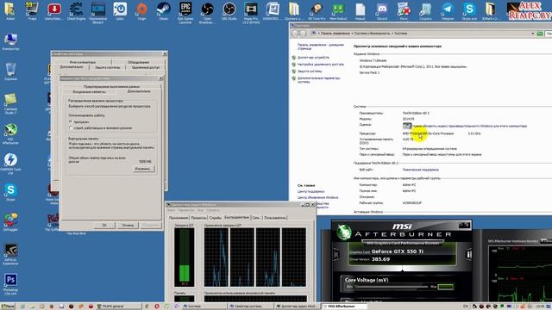
Task: Switch to Оборудование tab
Action: point(138,62)
